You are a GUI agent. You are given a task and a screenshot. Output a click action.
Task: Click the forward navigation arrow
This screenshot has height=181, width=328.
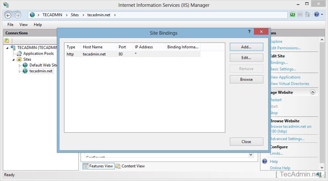(18, 15)
